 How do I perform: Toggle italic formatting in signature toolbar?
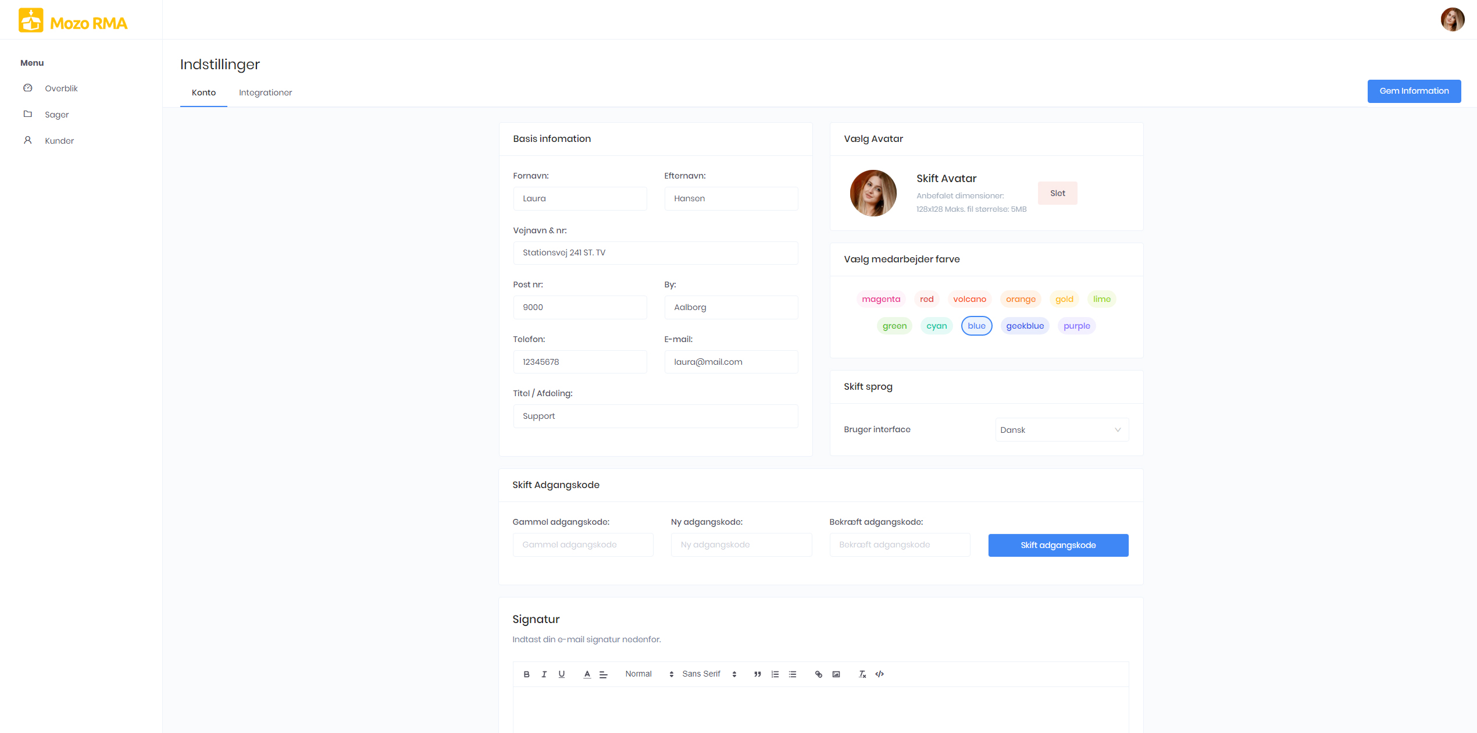tap(544, 674)
